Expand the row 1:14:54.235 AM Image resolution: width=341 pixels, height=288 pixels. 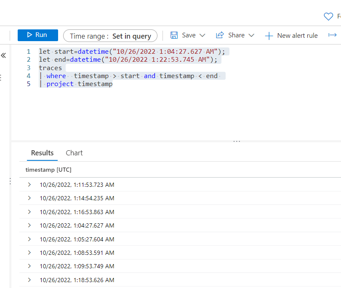[29, 198]
